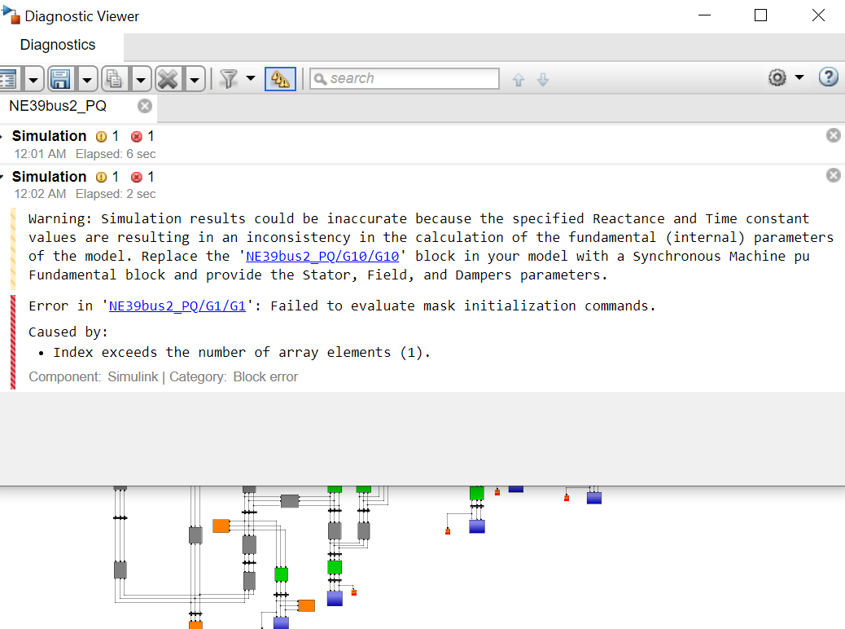Open dropdown arrow next to report icon
The height and width of the screenshot is (629, 845).
pyautogui.click(x=33, y=80)
